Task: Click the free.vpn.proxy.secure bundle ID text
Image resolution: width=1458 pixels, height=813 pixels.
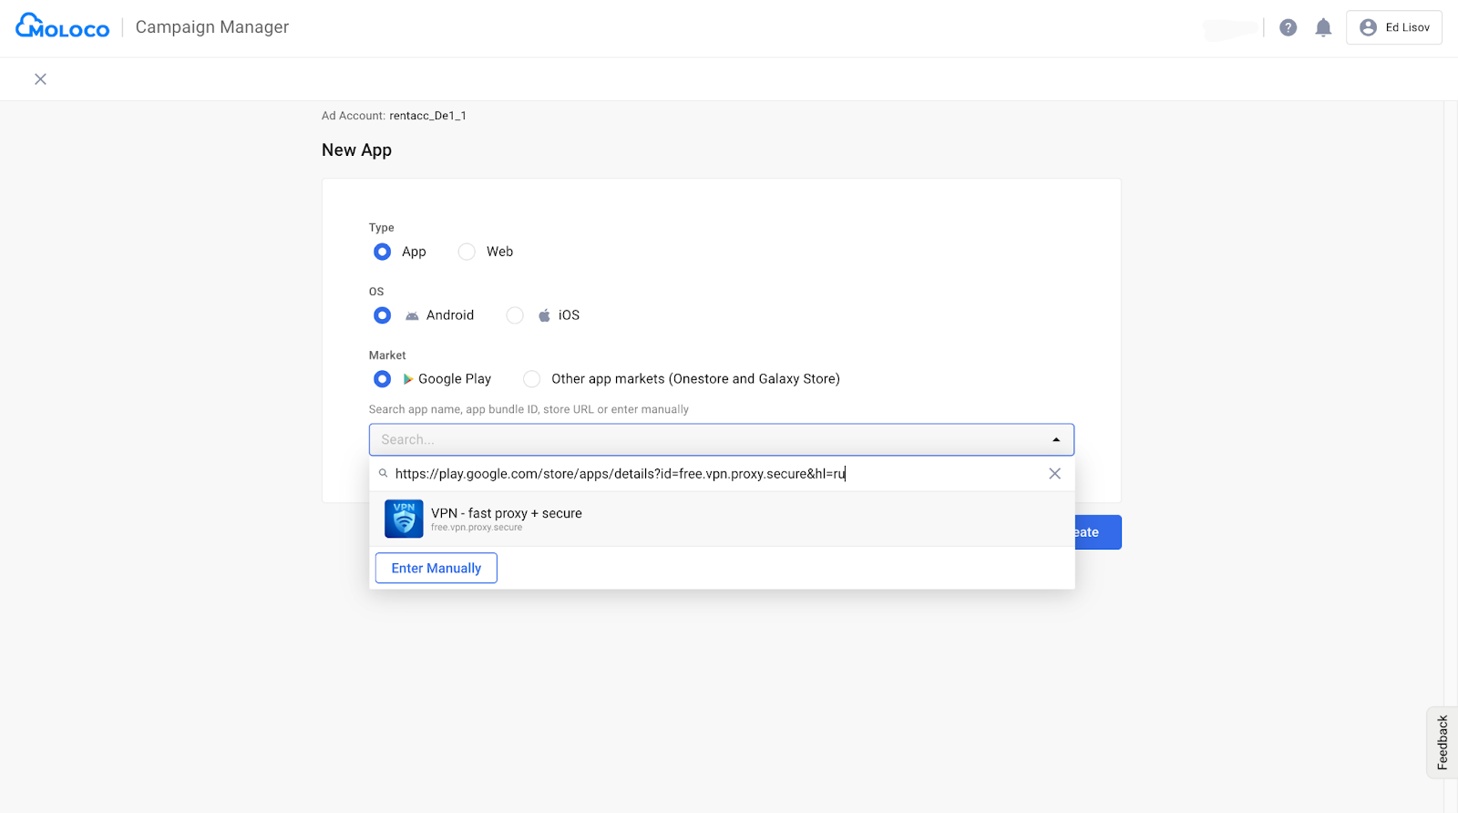Action: 477,528
